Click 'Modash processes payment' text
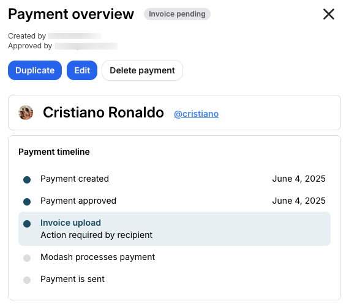 (x=97, y=257)
